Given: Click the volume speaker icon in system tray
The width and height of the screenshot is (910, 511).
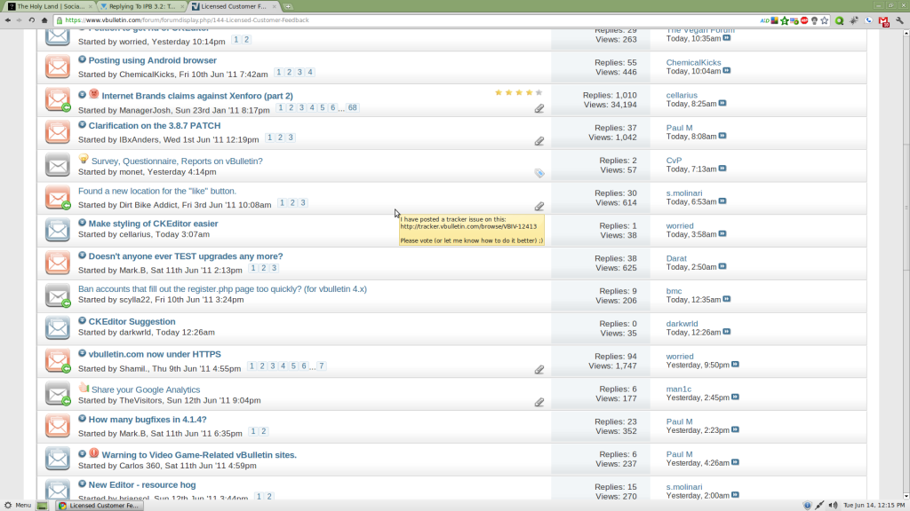Looking at the screenshot, I should coord(834,506).
